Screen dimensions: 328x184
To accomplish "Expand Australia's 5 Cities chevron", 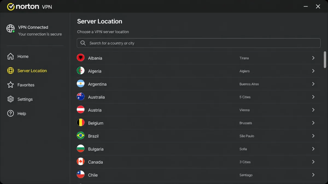I will (x=313, y=97).
